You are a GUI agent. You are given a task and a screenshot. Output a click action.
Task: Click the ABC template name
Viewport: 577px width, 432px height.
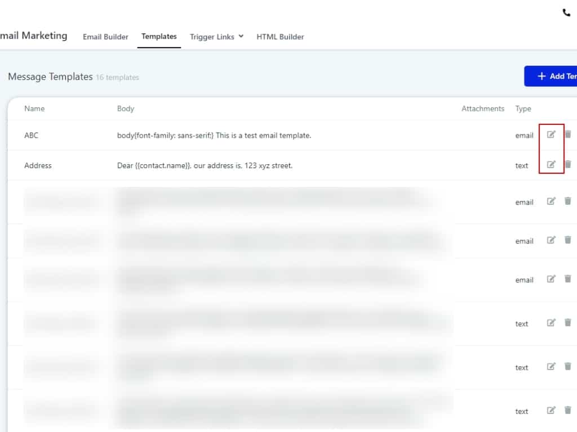click(32, 136)
